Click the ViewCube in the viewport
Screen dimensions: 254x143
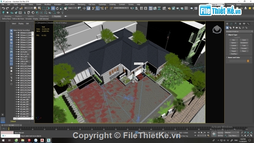click(217, 29)
